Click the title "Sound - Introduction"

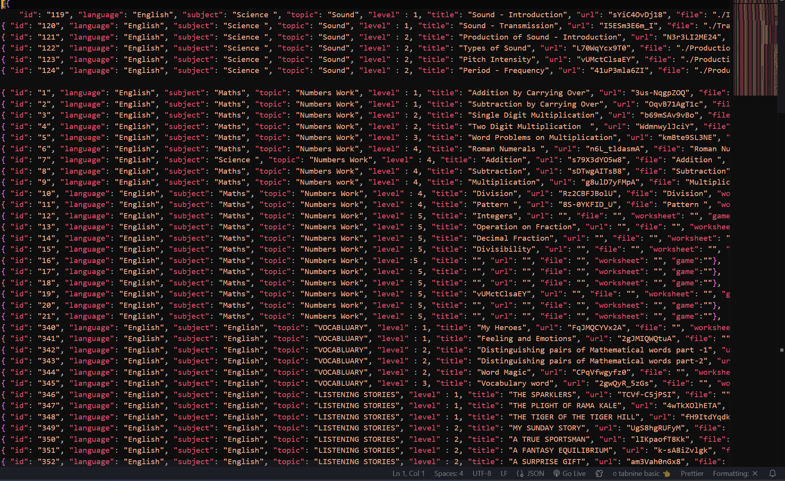517,15
